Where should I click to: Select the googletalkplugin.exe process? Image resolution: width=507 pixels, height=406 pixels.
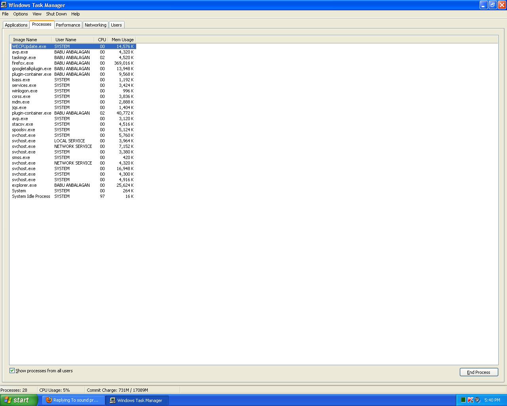click(x=73, y=69)
